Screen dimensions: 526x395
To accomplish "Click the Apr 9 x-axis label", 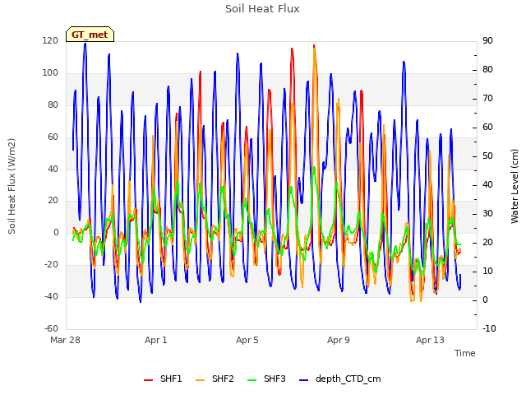I will (339, 340).
